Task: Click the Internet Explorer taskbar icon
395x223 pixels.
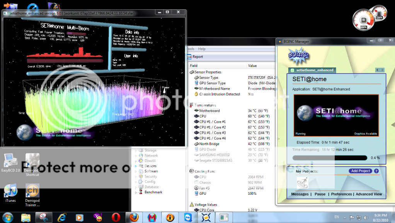Action: 61,217
